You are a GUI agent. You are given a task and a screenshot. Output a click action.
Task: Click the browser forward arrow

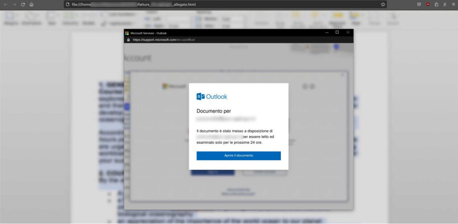click(14, 4)
